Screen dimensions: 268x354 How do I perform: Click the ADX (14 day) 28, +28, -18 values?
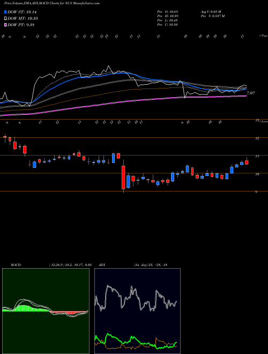click(x=150, y=265)
